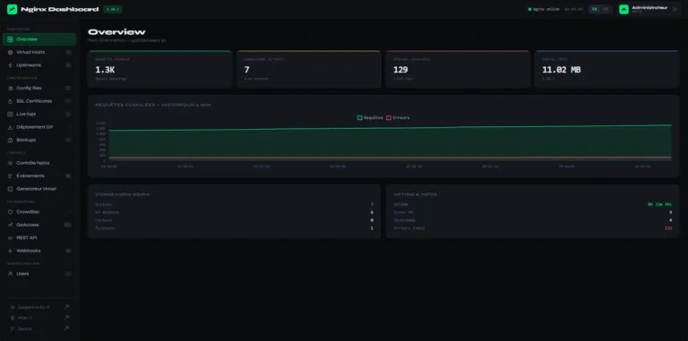
Task: Click the version badge next to Nginx Dashboard
Action: [113, 9]
